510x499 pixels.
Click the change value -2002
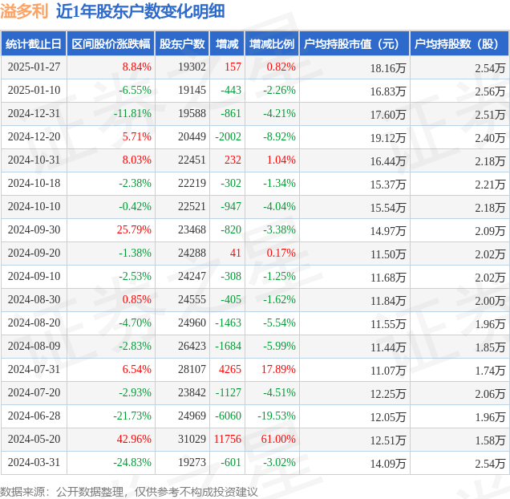[x=228, y=136]
